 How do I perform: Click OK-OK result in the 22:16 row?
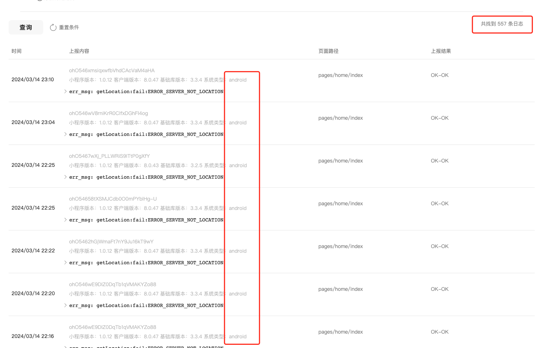pyautogui.click(x=440, y=332)
